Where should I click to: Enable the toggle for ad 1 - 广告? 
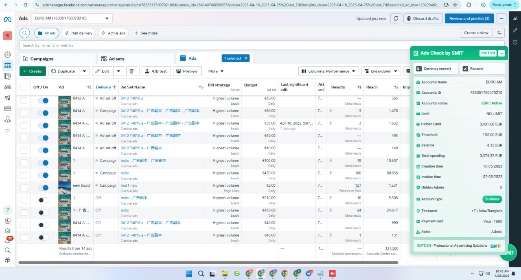click(x=44, y=213)
